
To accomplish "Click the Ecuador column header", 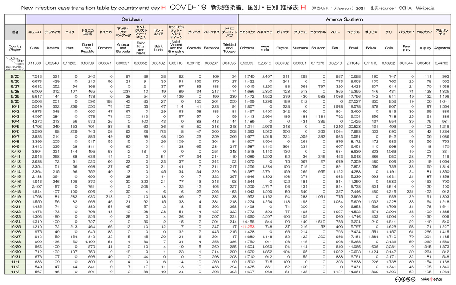I will point(317,48).
